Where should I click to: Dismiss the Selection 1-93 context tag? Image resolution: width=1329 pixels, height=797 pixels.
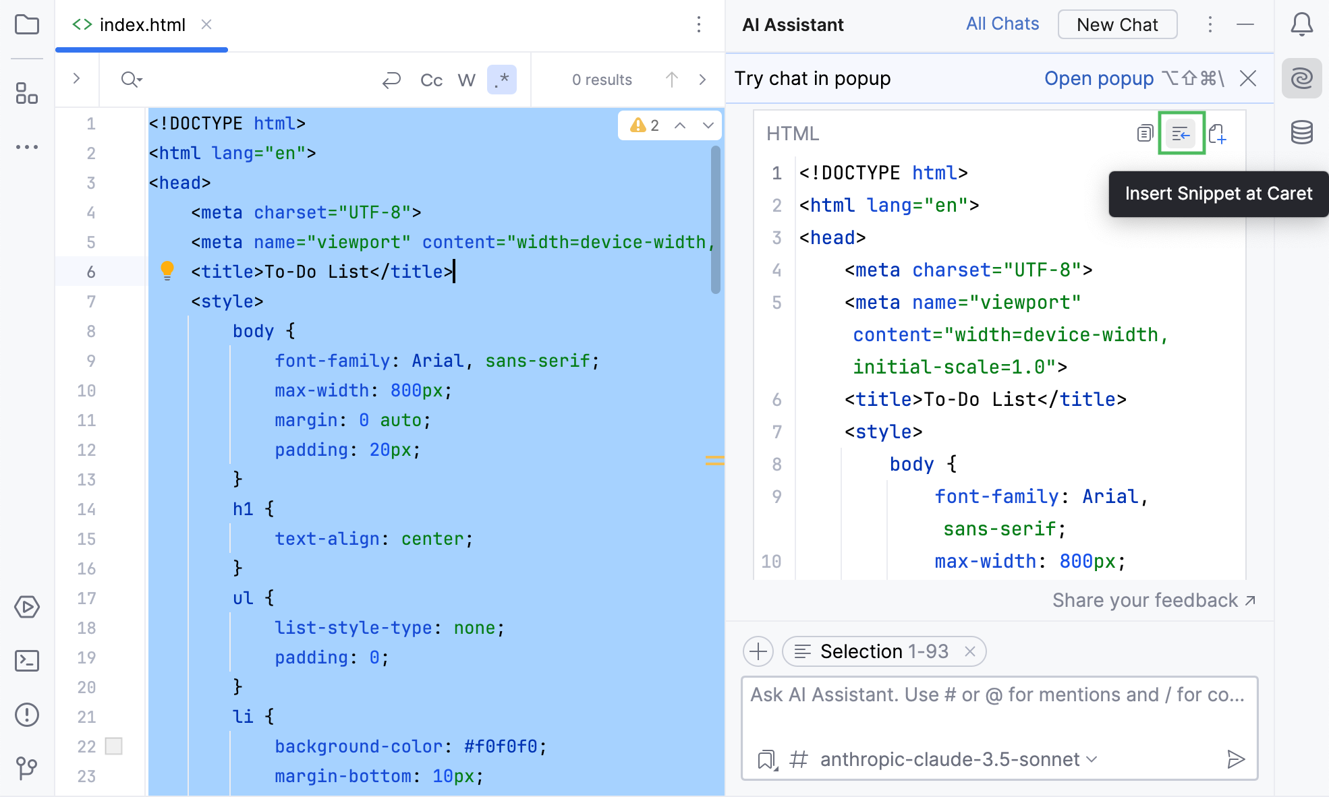971,651
